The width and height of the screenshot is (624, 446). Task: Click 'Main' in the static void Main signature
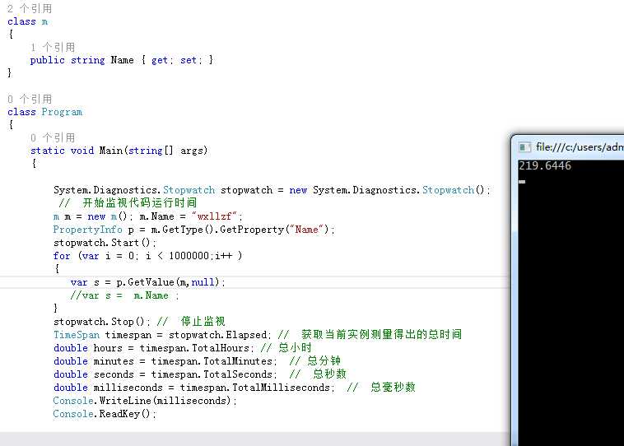point(110,151)
